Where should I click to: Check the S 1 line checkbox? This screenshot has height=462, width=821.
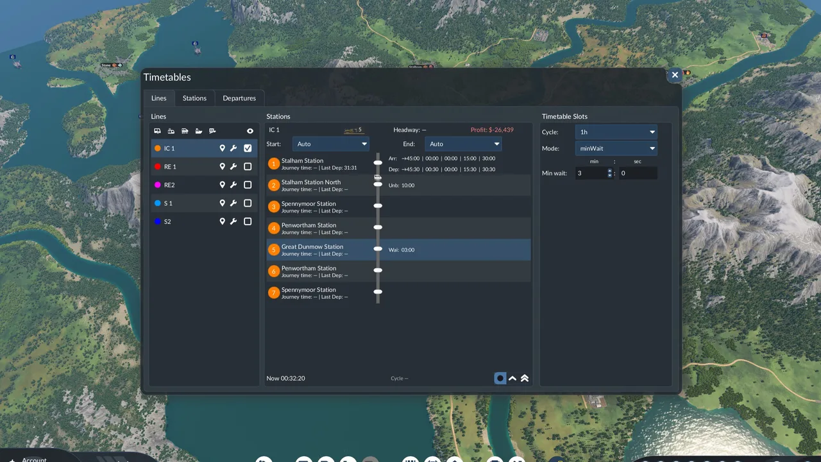point(248,203)
